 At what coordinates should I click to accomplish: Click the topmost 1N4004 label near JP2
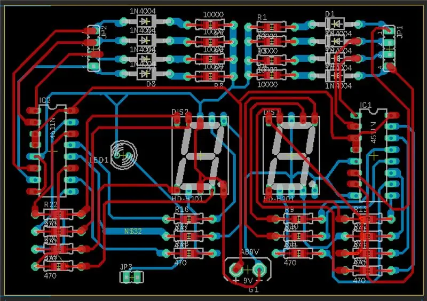[x=143, y=11]
